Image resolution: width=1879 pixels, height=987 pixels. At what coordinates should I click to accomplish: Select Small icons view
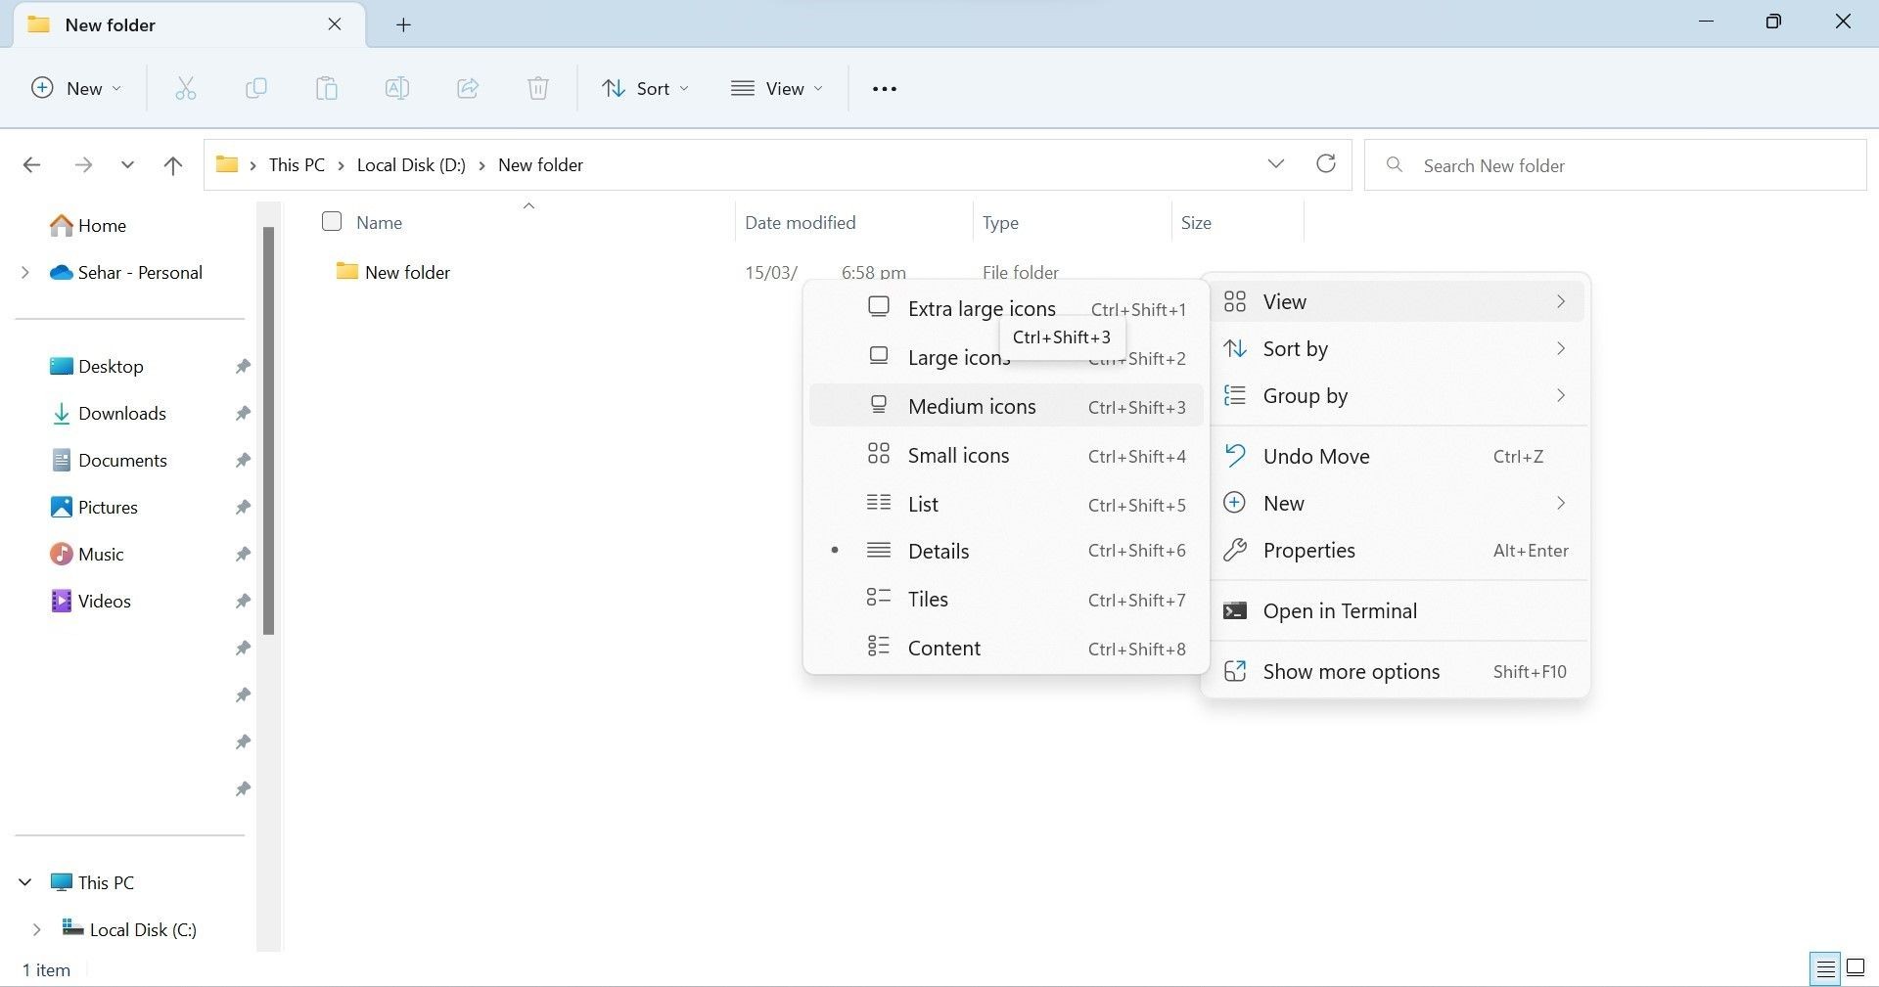(1006, 455)
